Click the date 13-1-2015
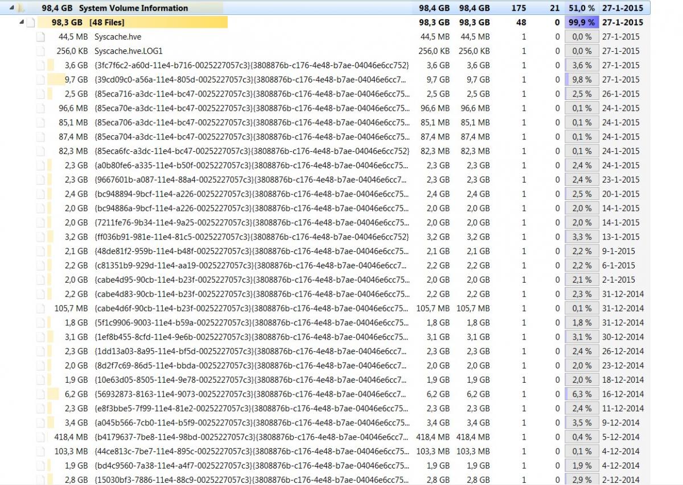The width and height of the screenshot is (683, 485). coord(620,237)
